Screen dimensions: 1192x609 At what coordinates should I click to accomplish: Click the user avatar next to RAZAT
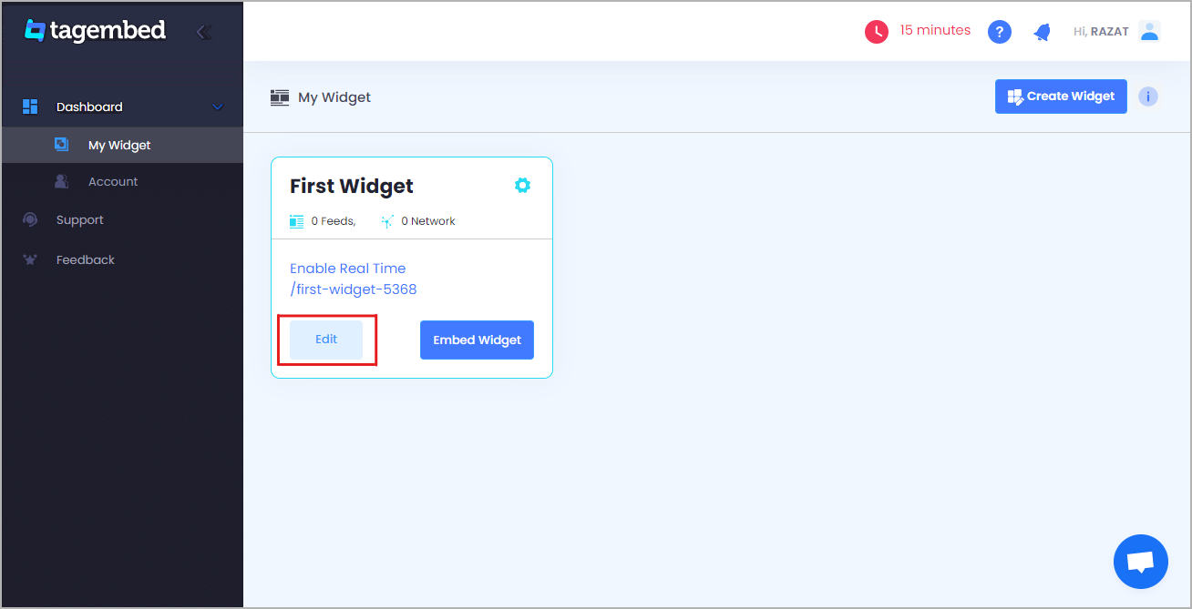click(x=1149, y=30)
